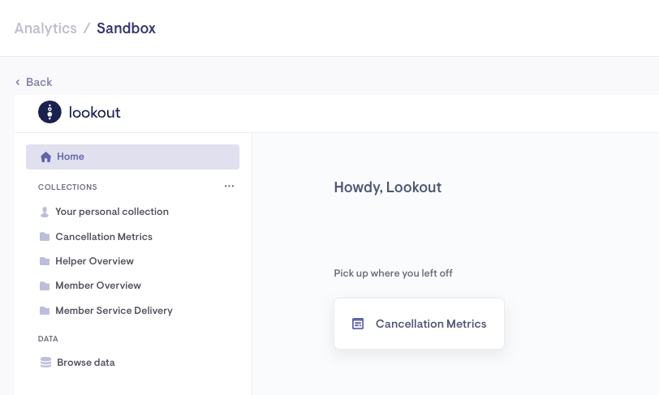Open the Member Overview collection
The width and height of the screenshot is (659, 395).
tap(98, 286)
